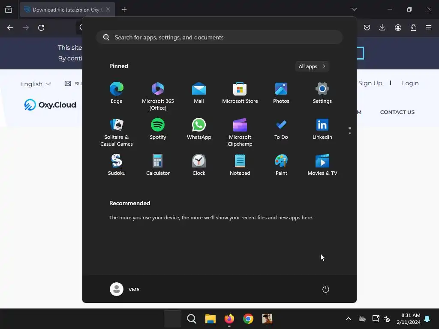
Task: Click the Start button on the taskbar
Action: [172, 319]
